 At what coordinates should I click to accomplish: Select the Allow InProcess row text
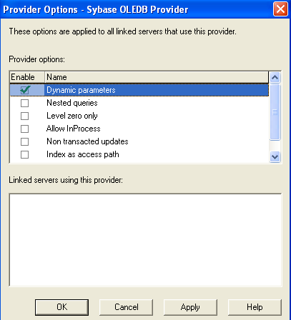[74, 129]
